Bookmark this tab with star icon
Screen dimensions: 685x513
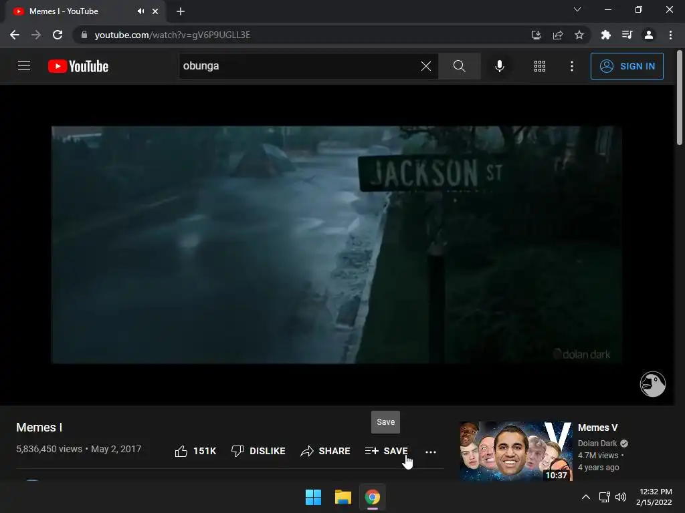point(579,35)
